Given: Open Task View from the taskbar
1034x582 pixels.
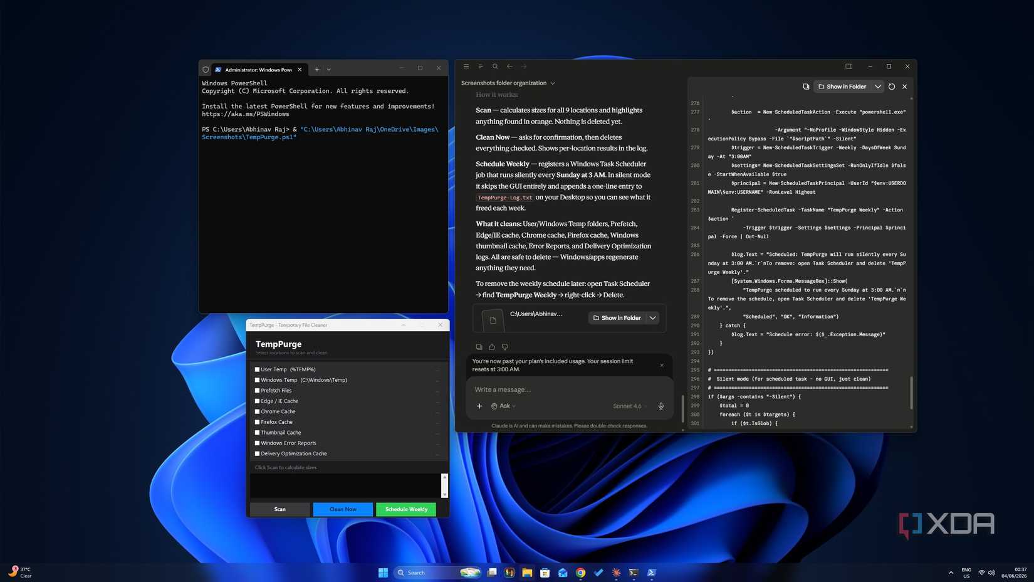Looking at the screenshot, I should tap(492, 573).
